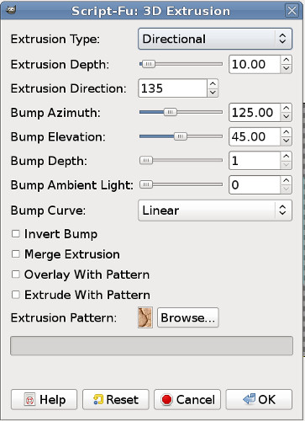Enable Extrude With Pattern checkbox
Viewport: 305px width, 421px height.
coord(16,295)
